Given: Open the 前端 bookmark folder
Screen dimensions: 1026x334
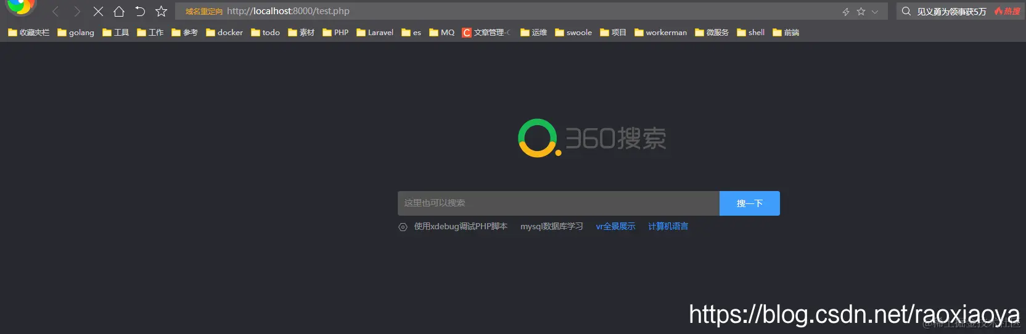Looking at the screenshot, I should tap(786, 32).
